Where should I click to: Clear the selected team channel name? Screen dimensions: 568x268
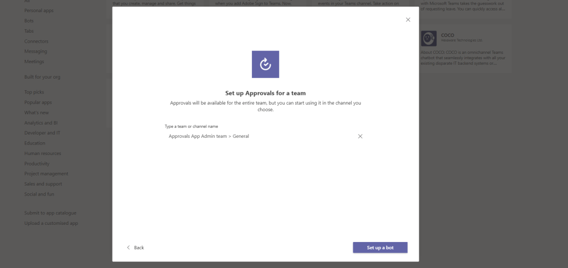pos(360,136)
